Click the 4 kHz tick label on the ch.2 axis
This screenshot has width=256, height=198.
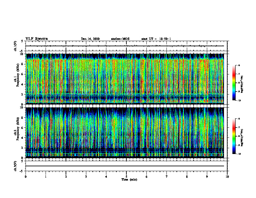coord(23,138)
